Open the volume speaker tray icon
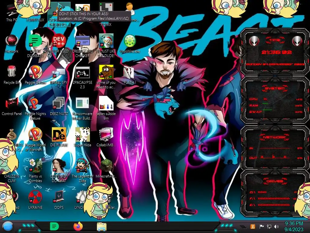310x233 pixels. tap(276, 226)
